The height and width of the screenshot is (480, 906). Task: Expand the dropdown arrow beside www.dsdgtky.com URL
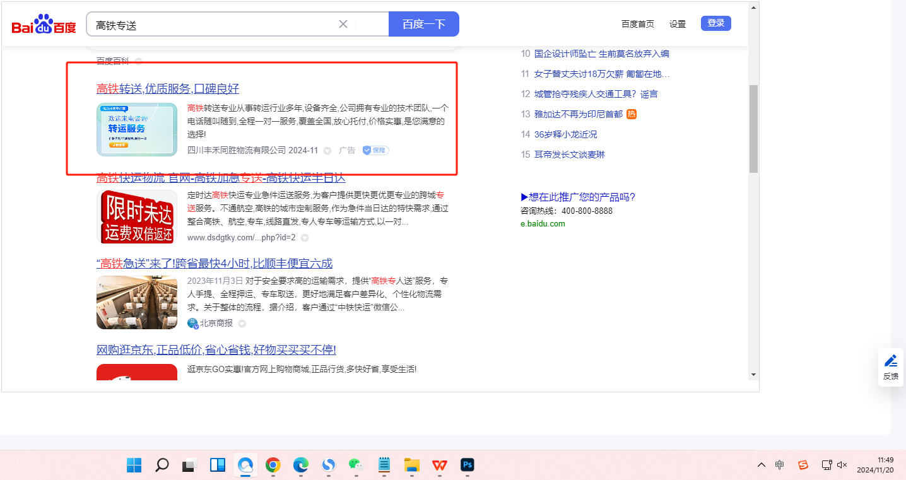[x=305, y=238]
